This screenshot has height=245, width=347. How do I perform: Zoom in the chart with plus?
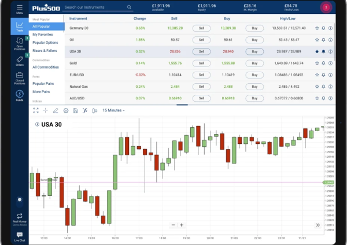point(182,225)
